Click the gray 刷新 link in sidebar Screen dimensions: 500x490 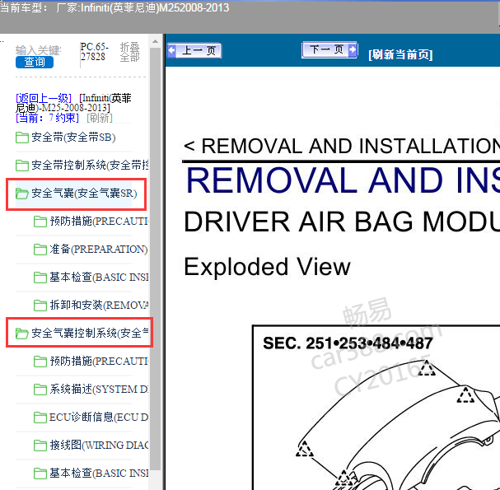click(x=100, y=118)
